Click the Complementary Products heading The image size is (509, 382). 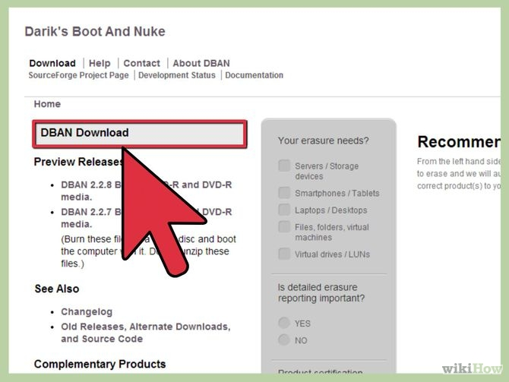click(100, 364)
